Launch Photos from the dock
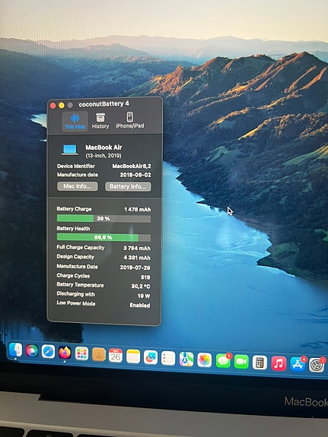The width and height of the screenshot is (328, 437). click(x=205, y=359)
